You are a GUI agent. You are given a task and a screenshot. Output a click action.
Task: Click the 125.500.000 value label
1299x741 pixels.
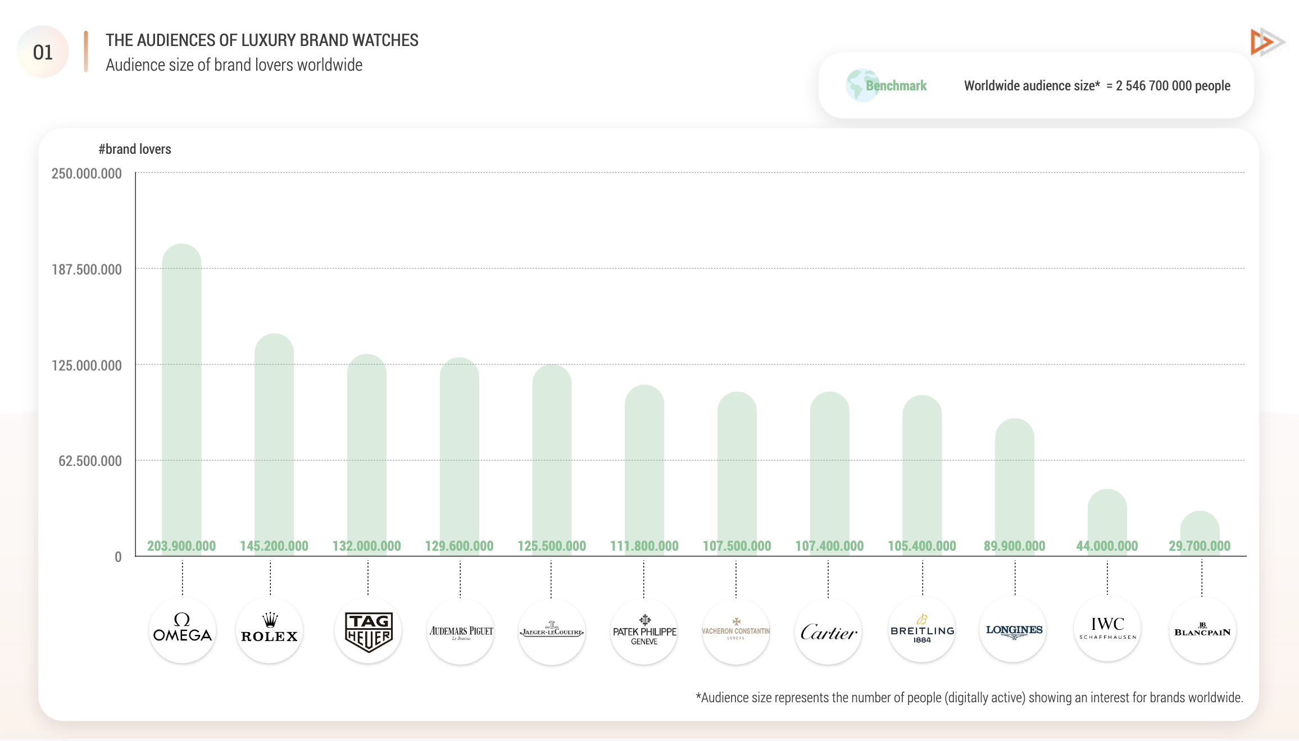coord(552,546)
